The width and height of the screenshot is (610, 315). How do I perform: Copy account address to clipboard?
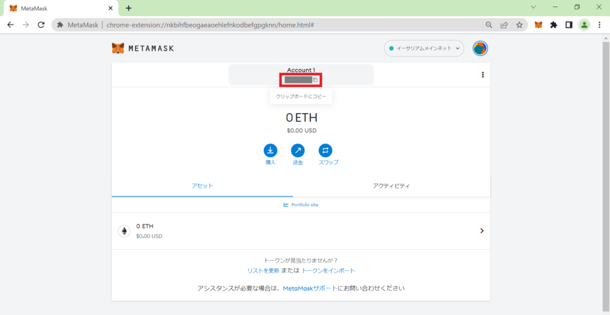tap(316, 80)
